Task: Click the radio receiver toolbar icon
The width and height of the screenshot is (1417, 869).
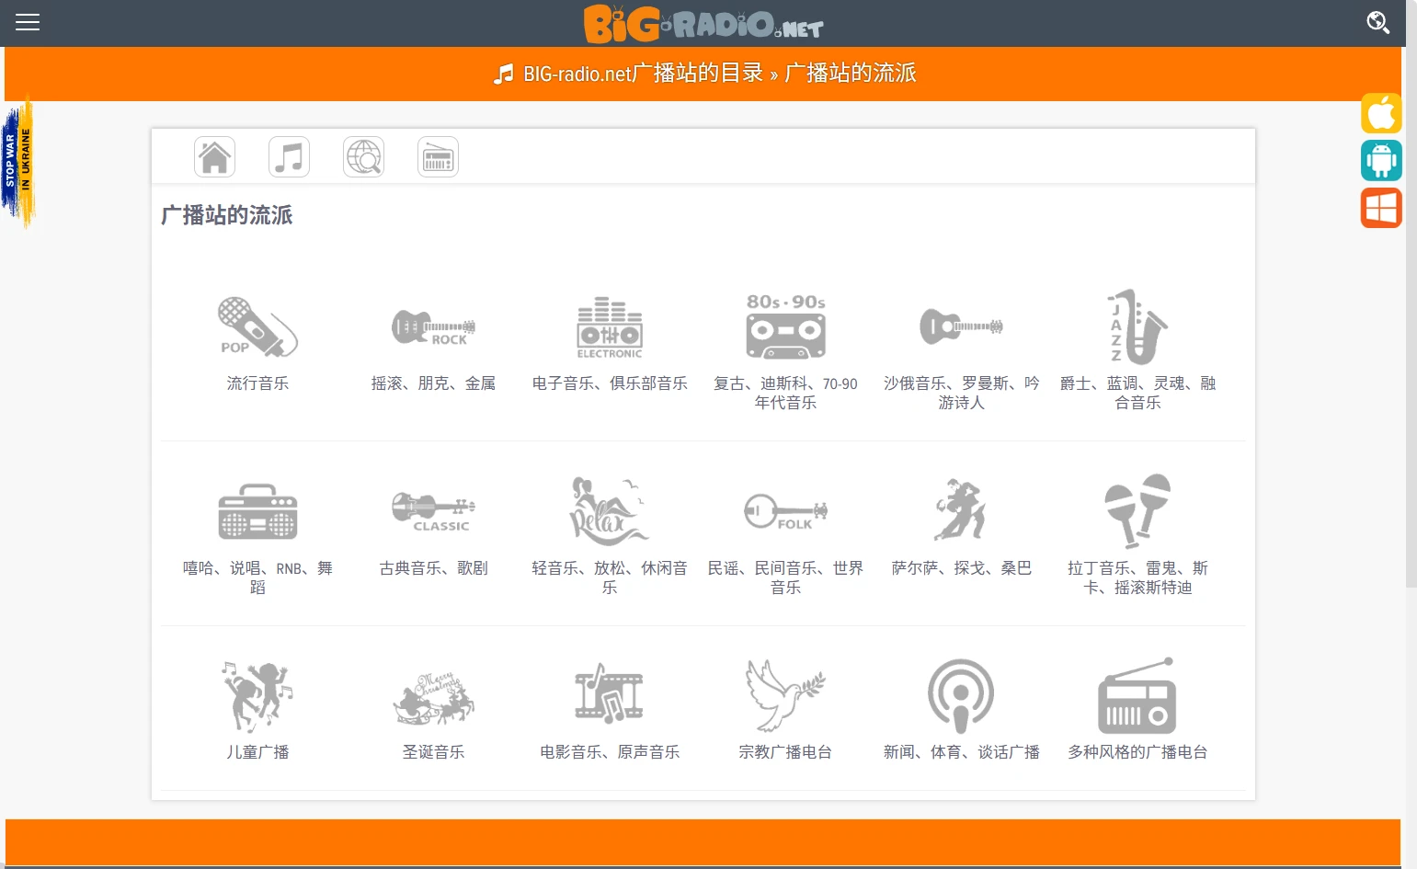Action: coord(438,157)
